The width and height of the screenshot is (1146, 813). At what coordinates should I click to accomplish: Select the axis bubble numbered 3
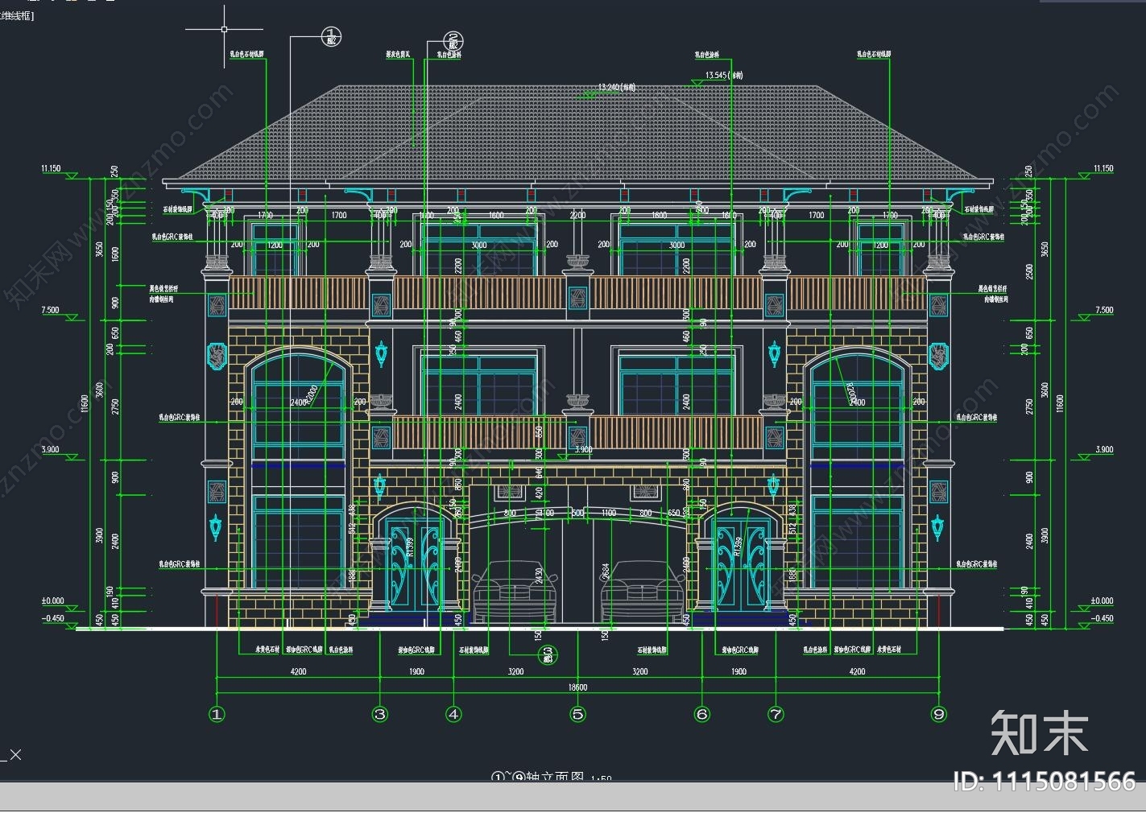tap(380, 714)
